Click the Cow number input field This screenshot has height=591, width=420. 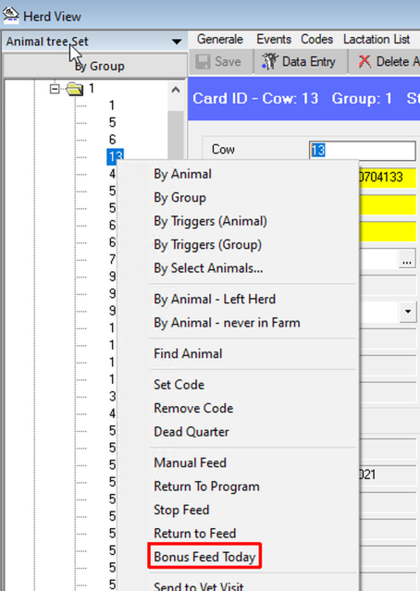click(x=363, y=151)
